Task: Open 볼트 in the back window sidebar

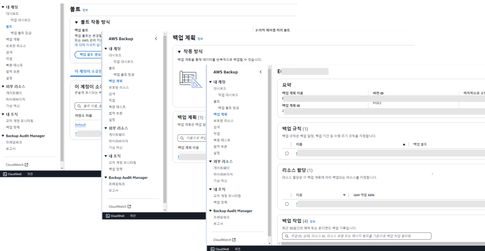Action: coord(9,26)
